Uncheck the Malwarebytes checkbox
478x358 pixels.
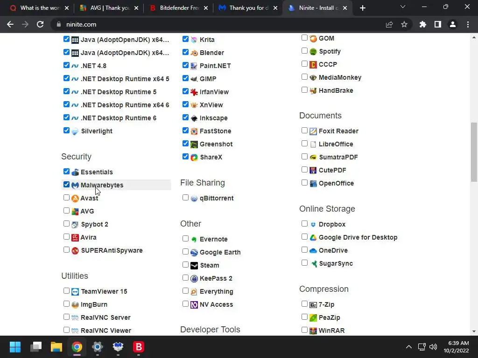click(66, 185)
